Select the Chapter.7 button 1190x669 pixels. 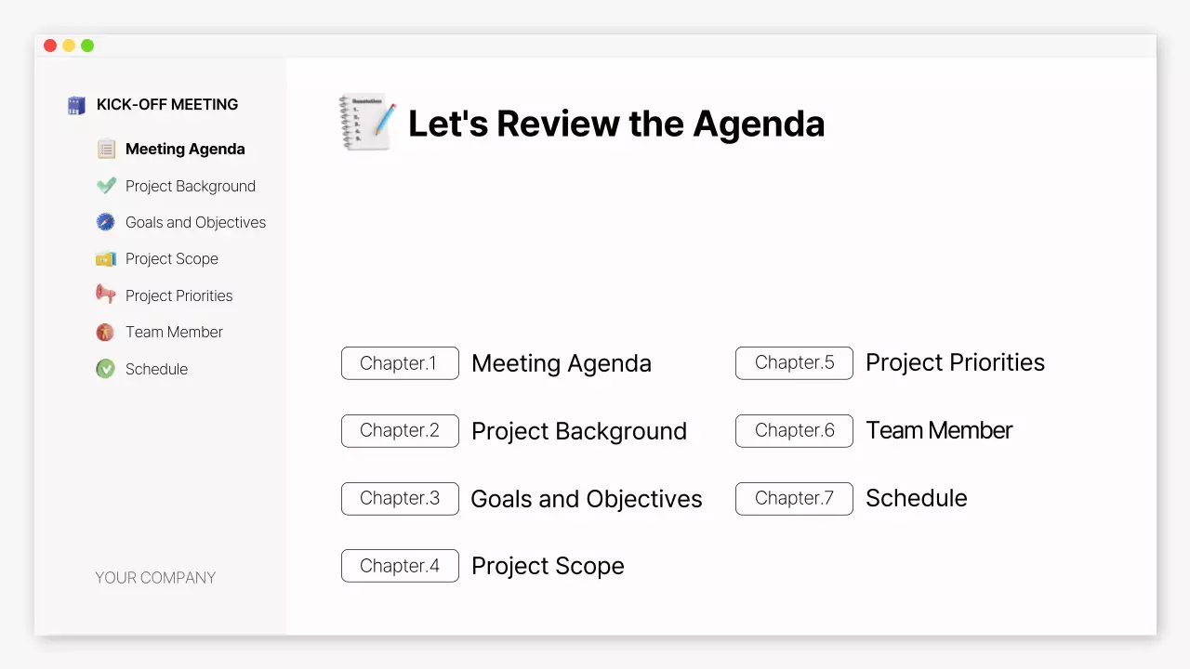794,498
